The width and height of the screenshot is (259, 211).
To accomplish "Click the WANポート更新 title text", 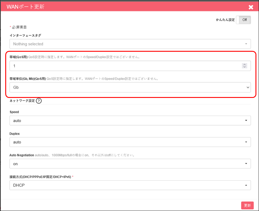I will [25, 7].
